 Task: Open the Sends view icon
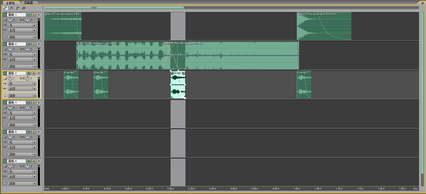click(x=17, y=8)
